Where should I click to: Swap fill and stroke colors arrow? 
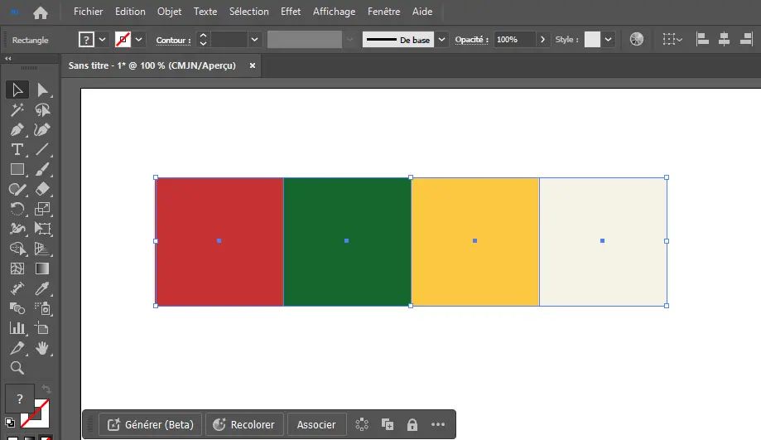[x=46, y=389]
